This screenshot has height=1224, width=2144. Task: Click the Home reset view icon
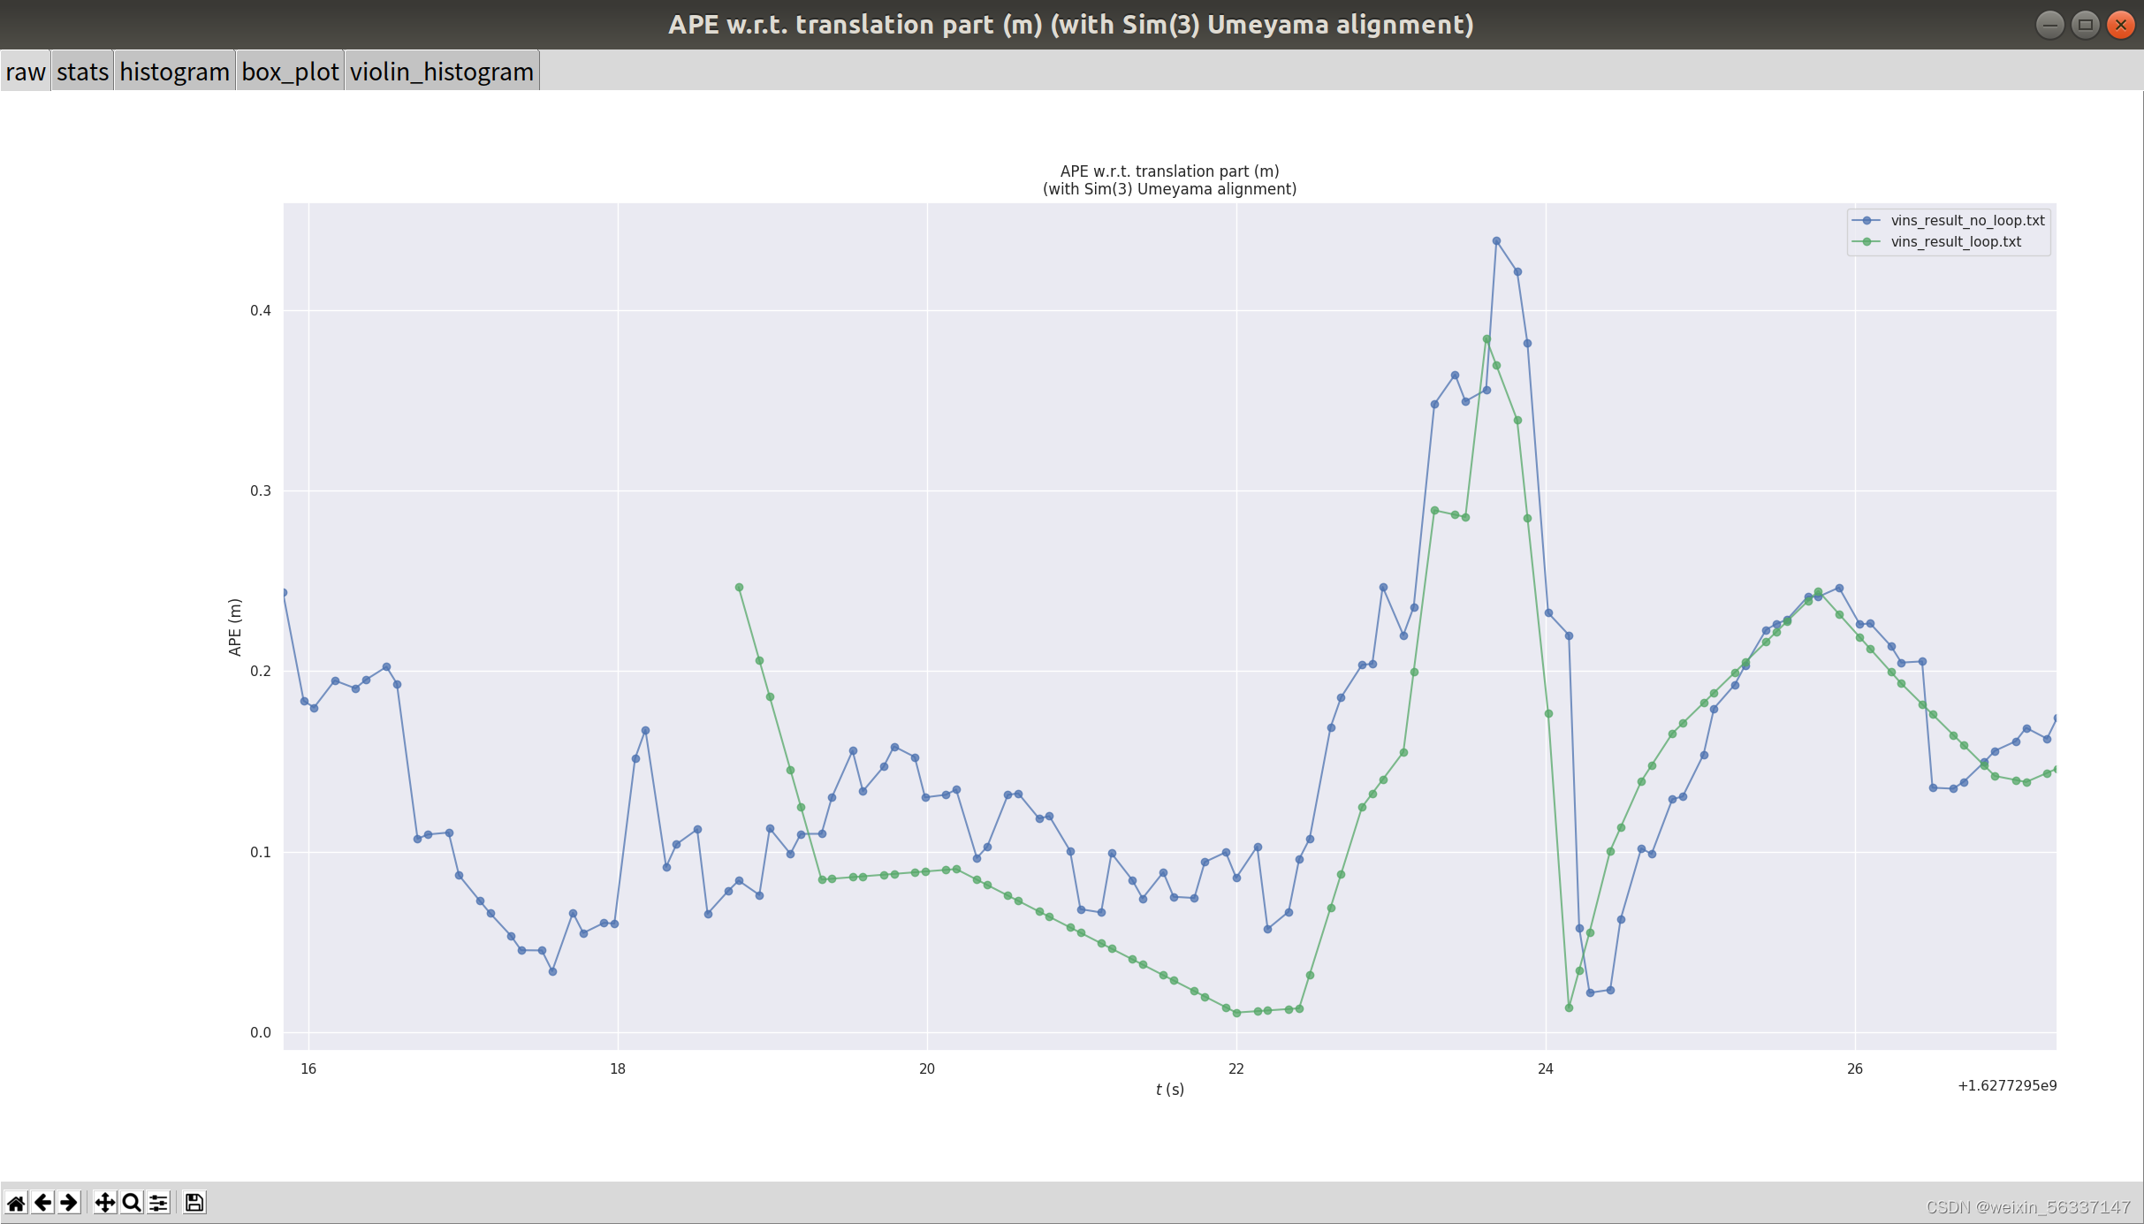tap(16, 1203)
